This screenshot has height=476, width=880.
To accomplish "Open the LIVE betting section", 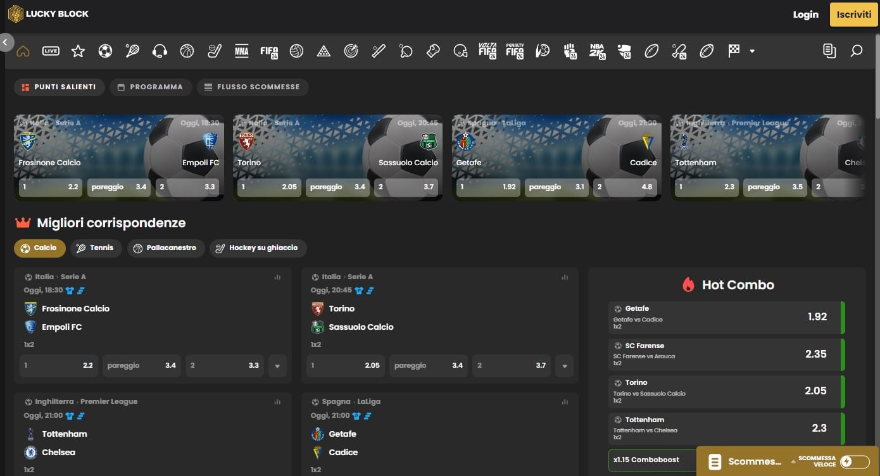I will tap(51, 51).
